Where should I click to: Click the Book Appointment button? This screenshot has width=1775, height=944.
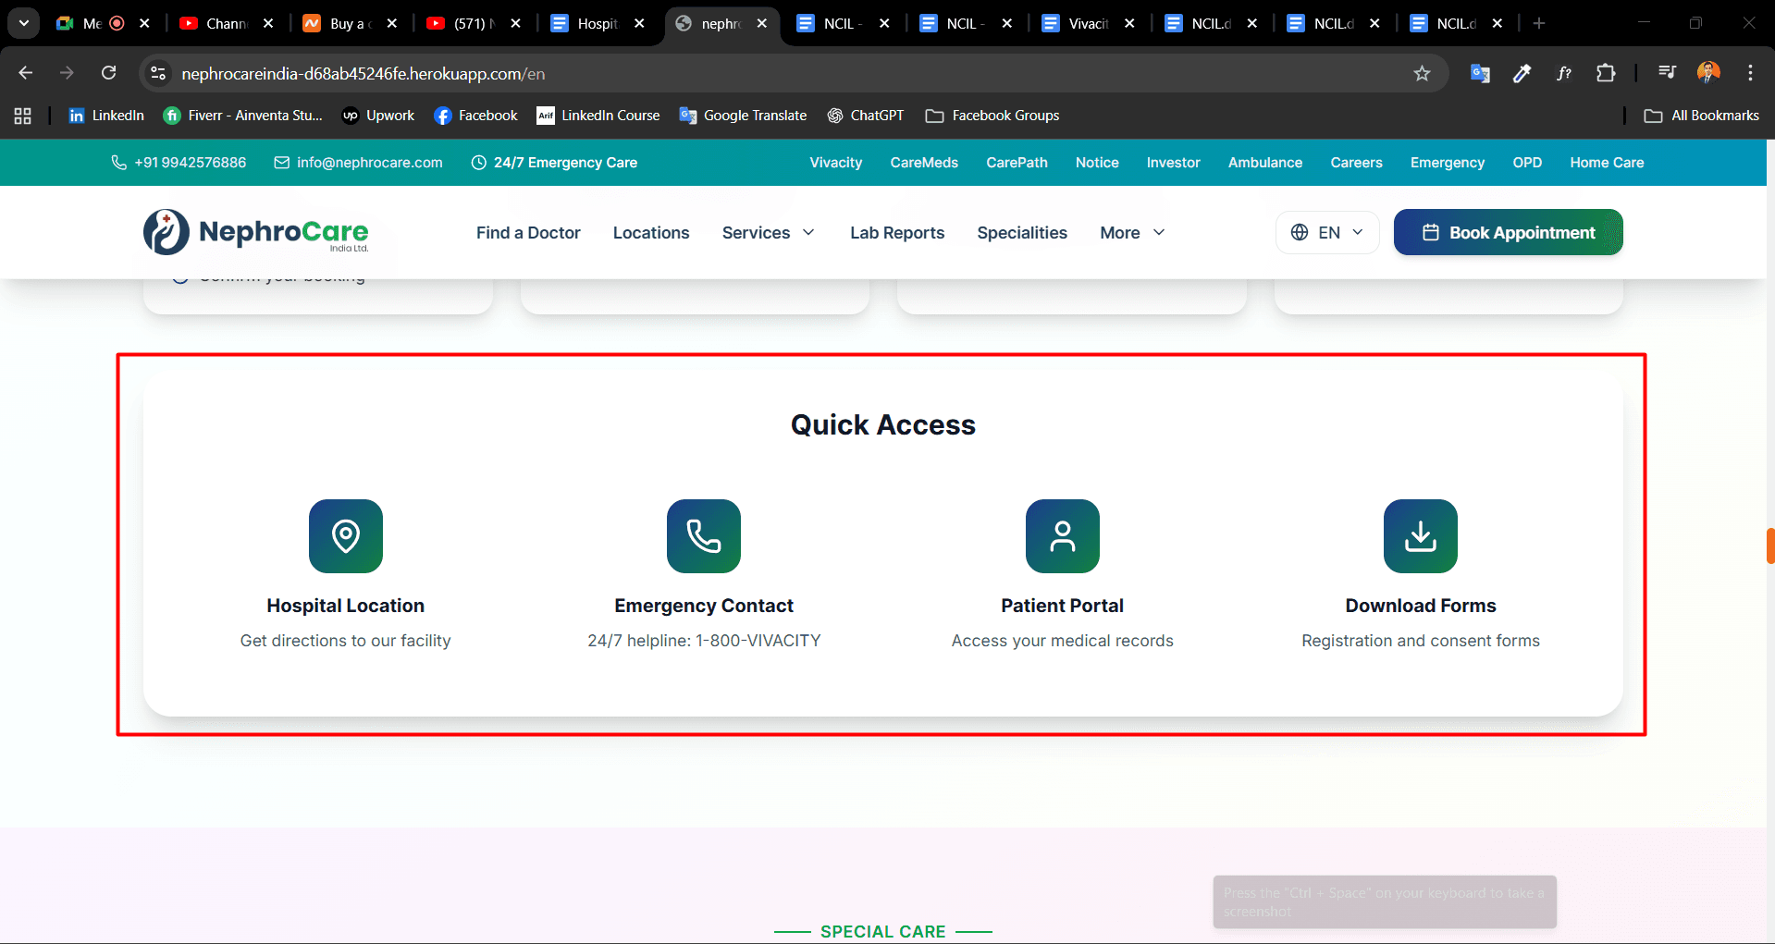pos(1508,233)
